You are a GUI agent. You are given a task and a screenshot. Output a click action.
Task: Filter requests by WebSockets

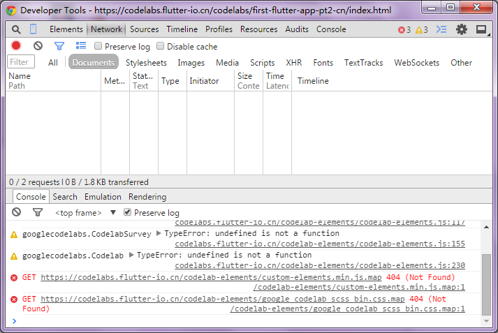click(x=417, y=63)
